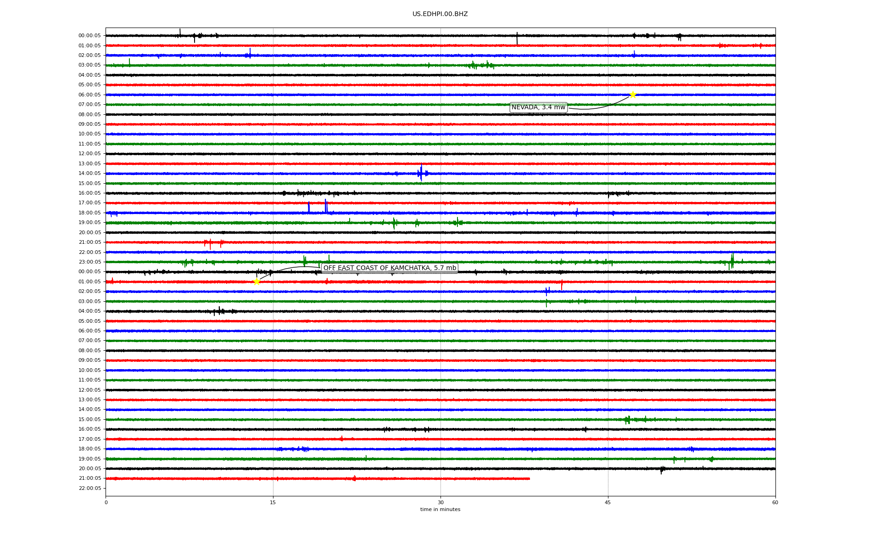Click the green burst near 56 minutes on the 23:00:05 trace
Screen dimensions: 881x551
pyautogui.click(x=732, y=261)
